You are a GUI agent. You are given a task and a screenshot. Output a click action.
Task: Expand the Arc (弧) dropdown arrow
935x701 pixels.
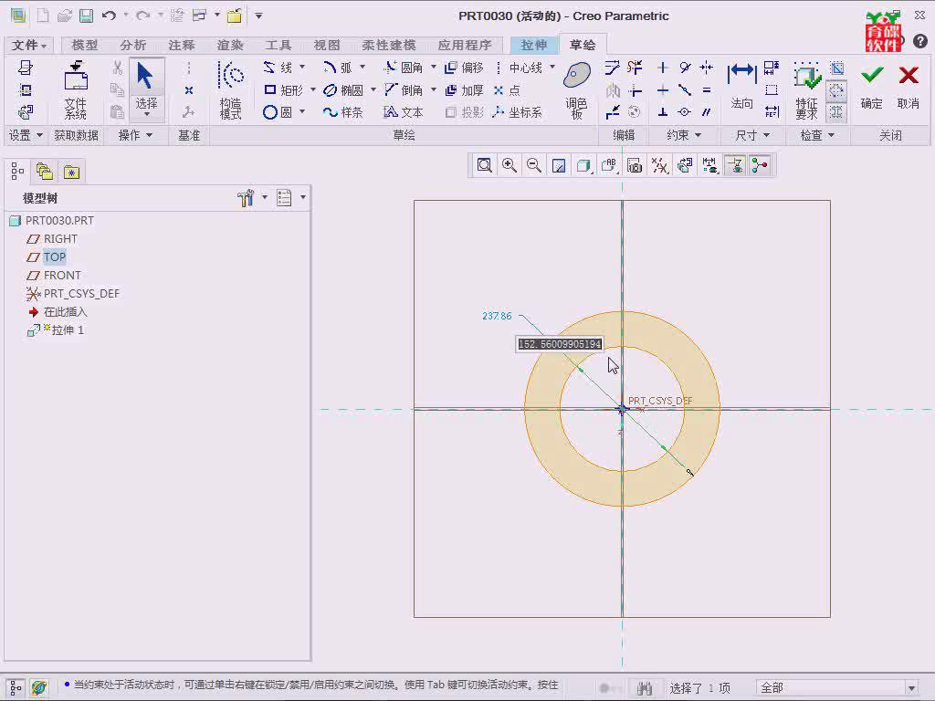362,67
